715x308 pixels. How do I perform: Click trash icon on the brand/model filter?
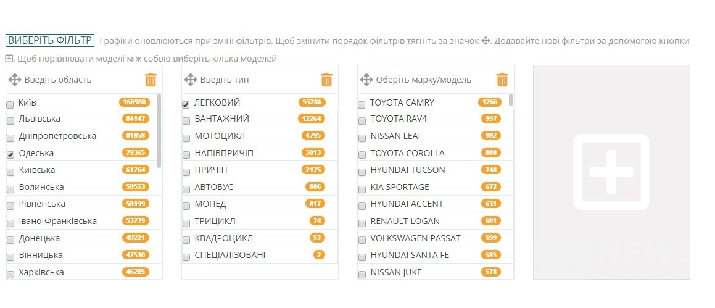502,80
